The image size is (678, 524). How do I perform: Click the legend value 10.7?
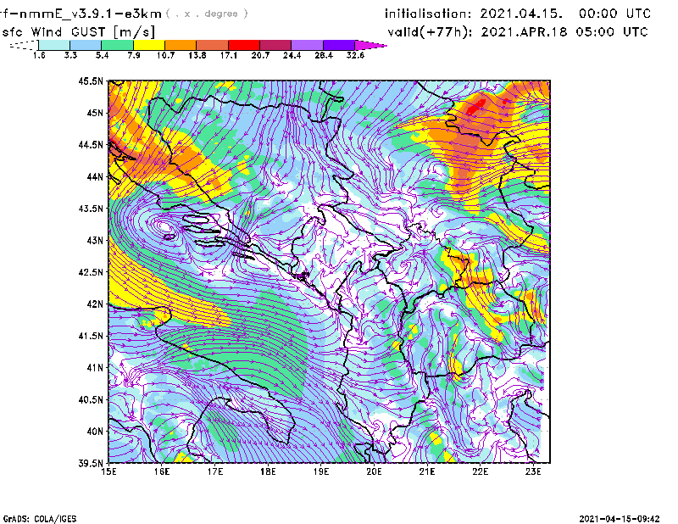(x=165, y=55)
